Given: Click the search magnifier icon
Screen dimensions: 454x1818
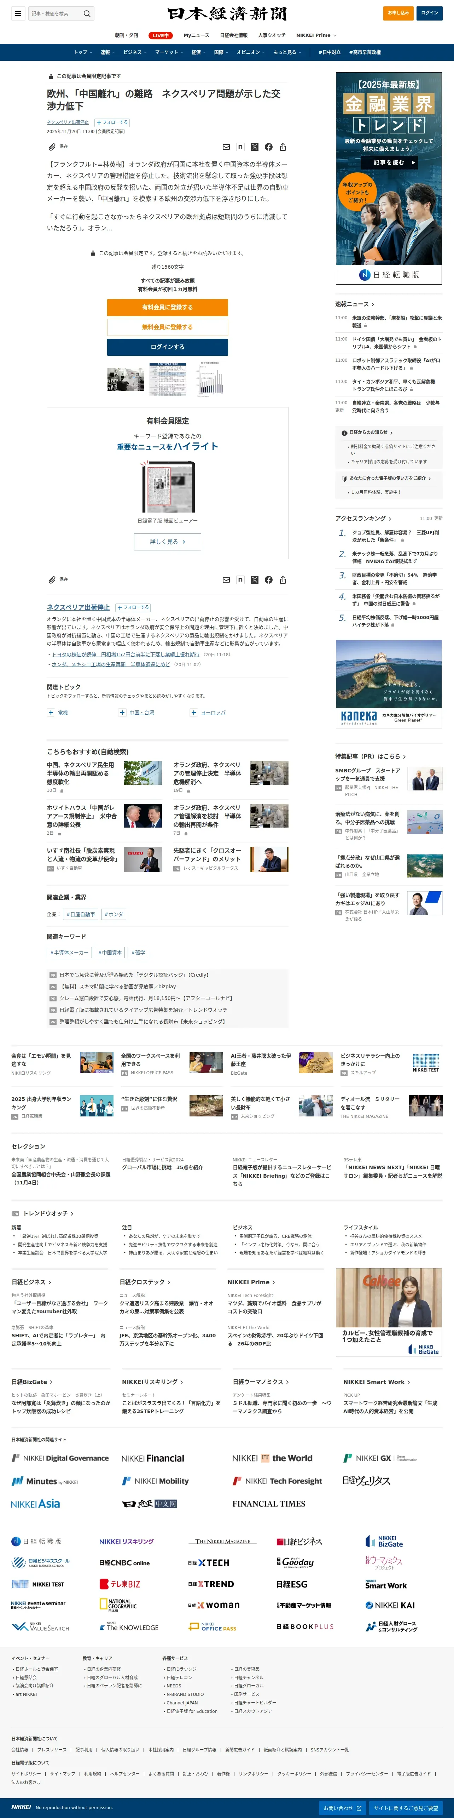Looking at the screenshot, I should click(x=87, y=13).
